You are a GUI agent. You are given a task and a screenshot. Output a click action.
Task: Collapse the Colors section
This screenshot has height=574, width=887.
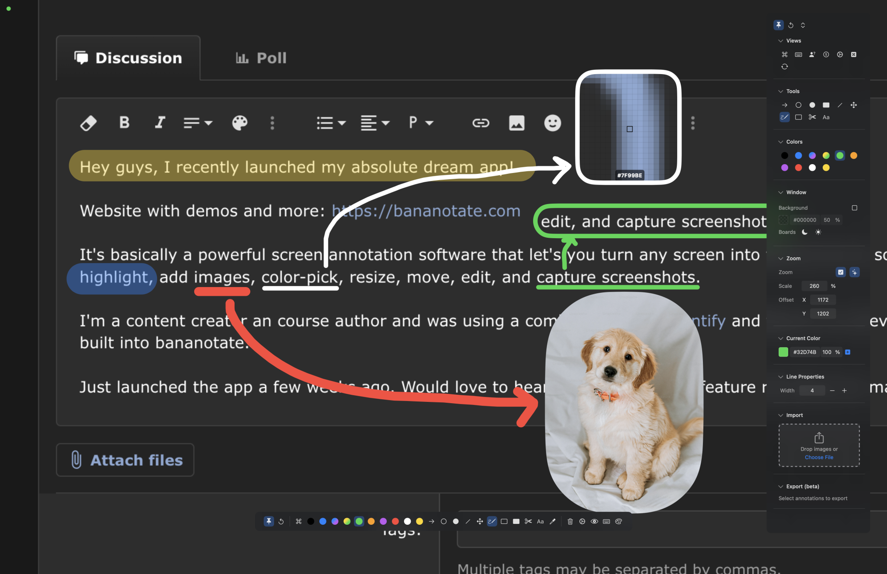coord(781,142)
